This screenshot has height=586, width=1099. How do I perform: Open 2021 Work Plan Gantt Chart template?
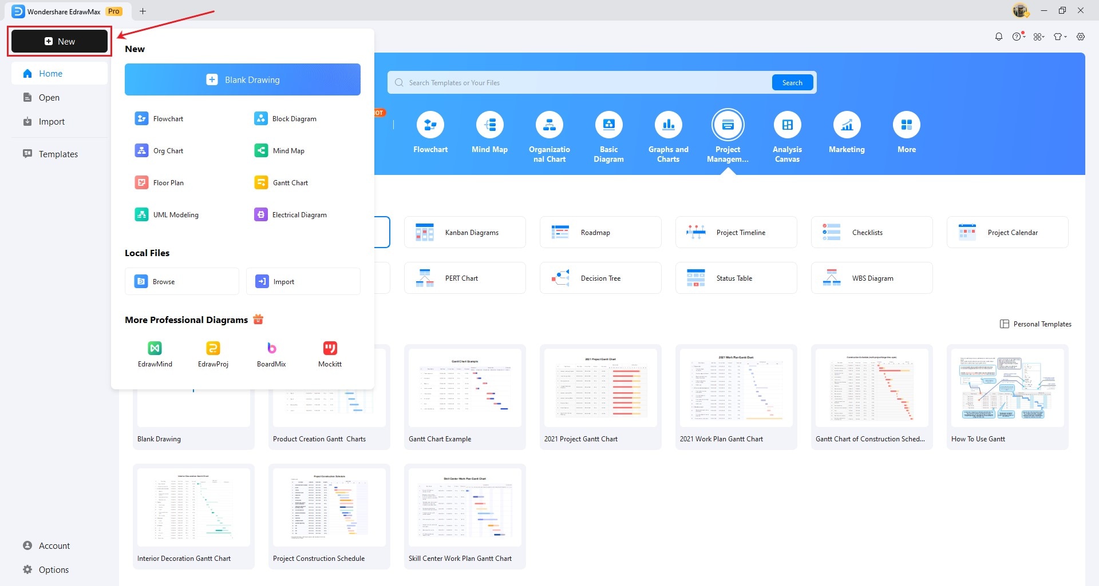736,397
